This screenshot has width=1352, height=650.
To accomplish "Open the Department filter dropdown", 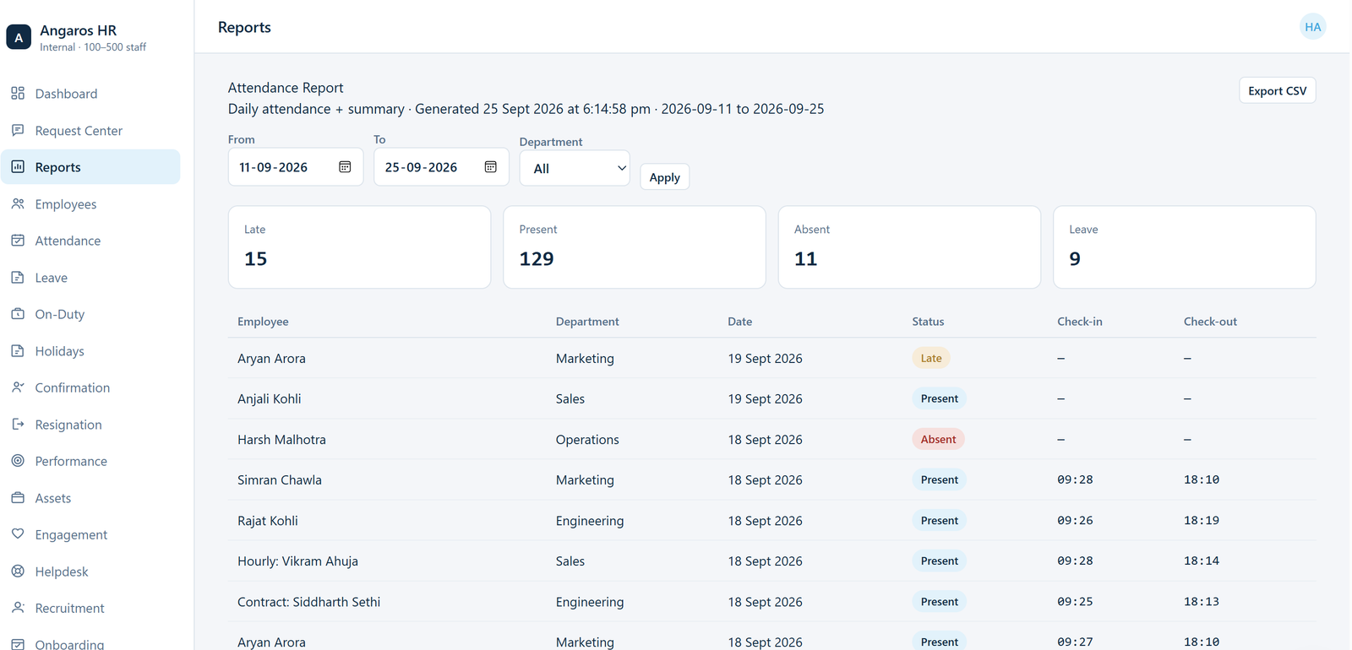I will click(x=575, y=168).
